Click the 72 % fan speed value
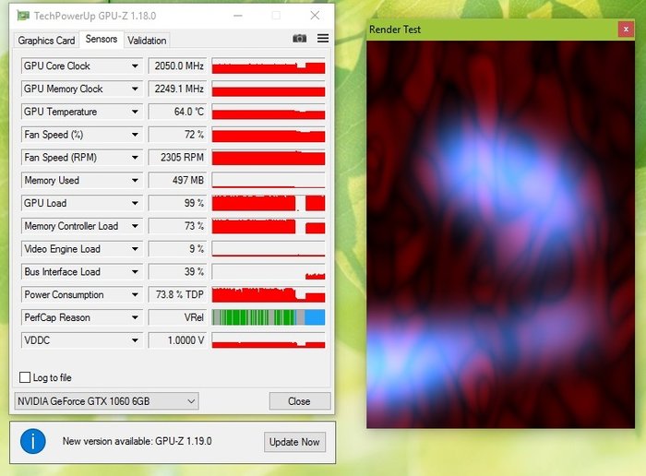 (x=177, y=135)
